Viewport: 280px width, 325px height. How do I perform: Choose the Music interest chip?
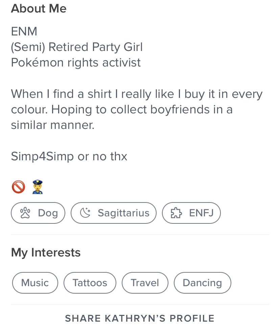coord(35,283)
